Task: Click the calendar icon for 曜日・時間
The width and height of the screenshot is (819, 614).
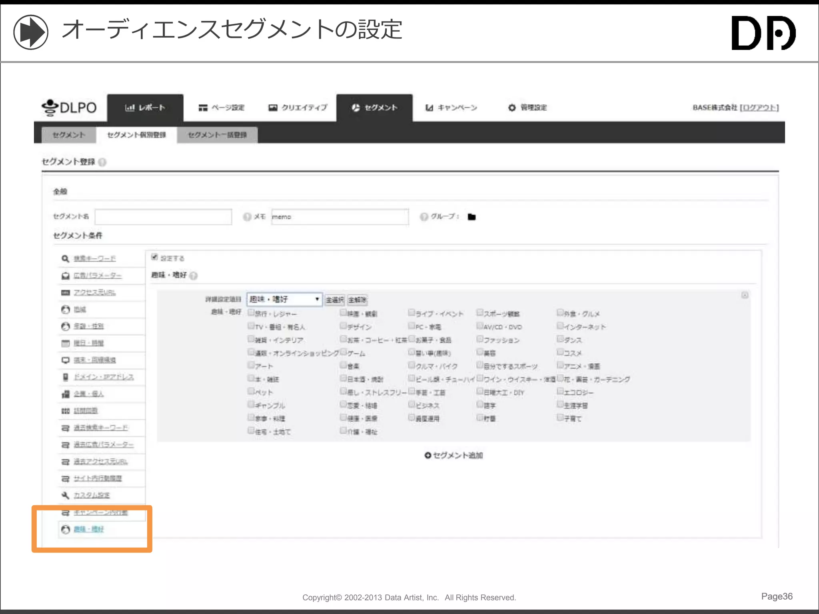Action: tap(66, 343)
